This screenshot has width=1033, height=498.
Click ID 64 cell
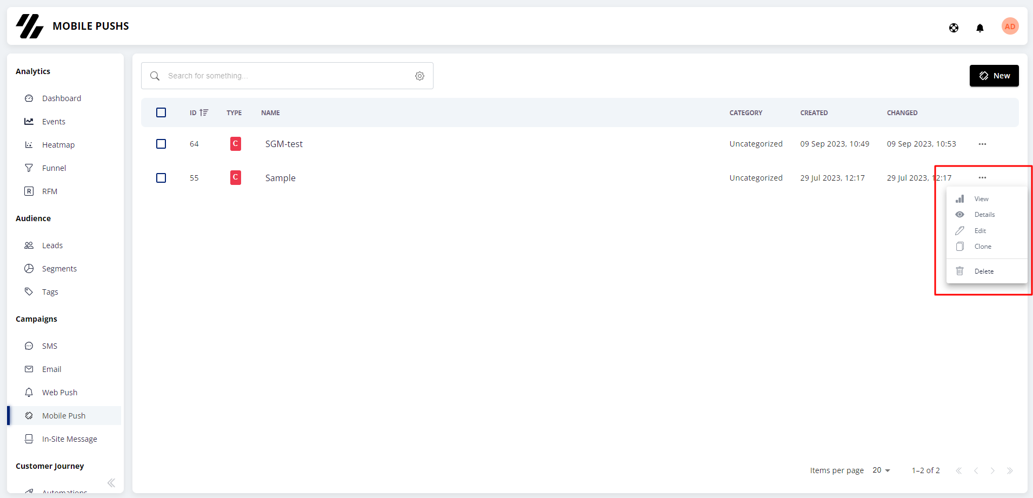(194, 144)
